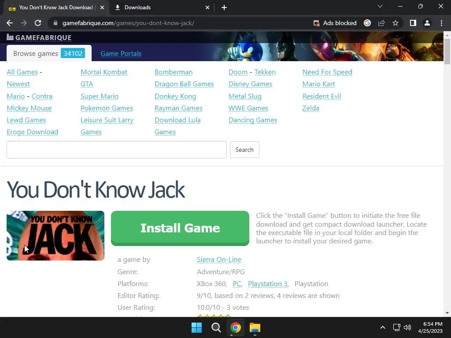Open the browser side panel

click(x=413, y=23)
